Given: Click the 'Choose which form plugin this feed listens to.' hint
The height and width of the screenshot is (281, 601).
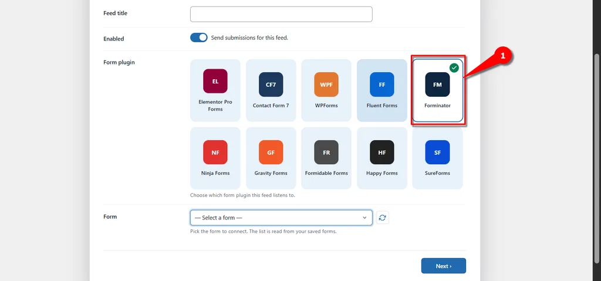Looking at the screenshot, I should pyautogui.click(x=242, y=195).
